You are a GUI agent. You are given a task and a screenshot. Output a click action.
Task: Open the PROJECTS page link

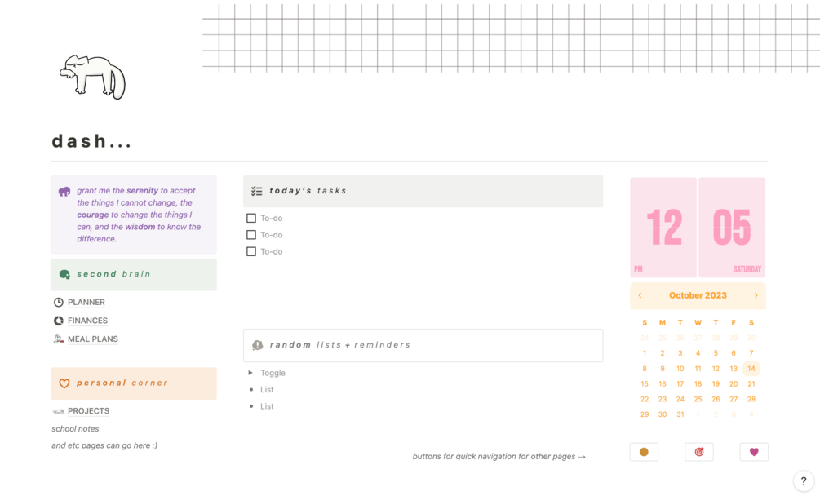tap(88, 411)
